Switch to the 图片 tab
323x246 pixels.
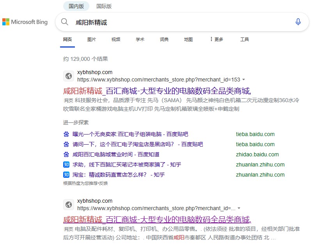[x=91, y=39]
